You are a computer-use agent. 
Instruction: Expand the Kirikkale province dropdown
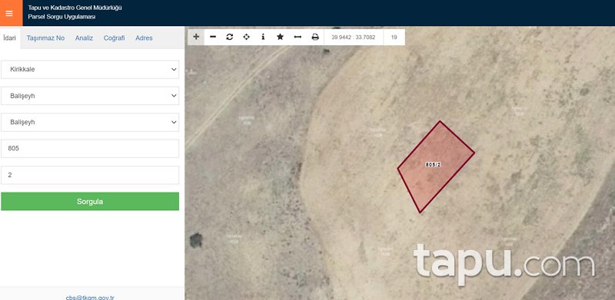coord(90,69)
